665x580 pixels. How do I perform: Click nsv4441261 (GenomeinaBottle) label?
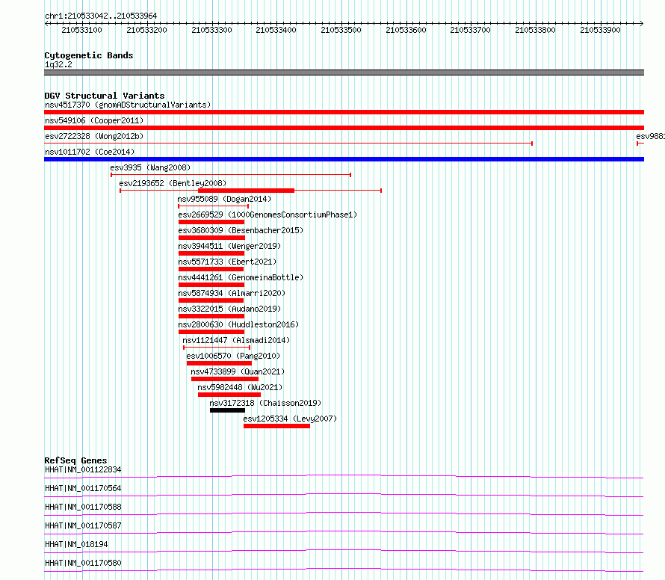point(241,277)
